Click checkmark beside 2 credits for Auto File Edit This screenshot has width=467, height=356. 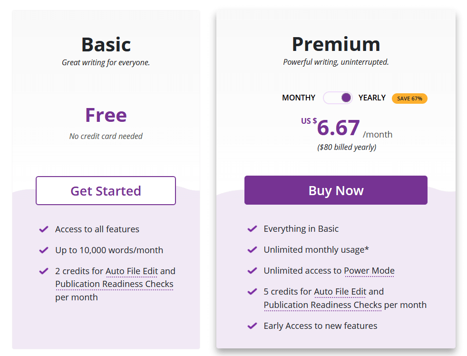[44, 271]
